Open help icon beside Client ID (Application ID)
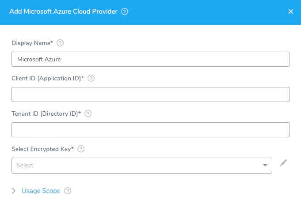Image resolution: width=301 pixels, height=208 pixels. [x=91, y=78]
